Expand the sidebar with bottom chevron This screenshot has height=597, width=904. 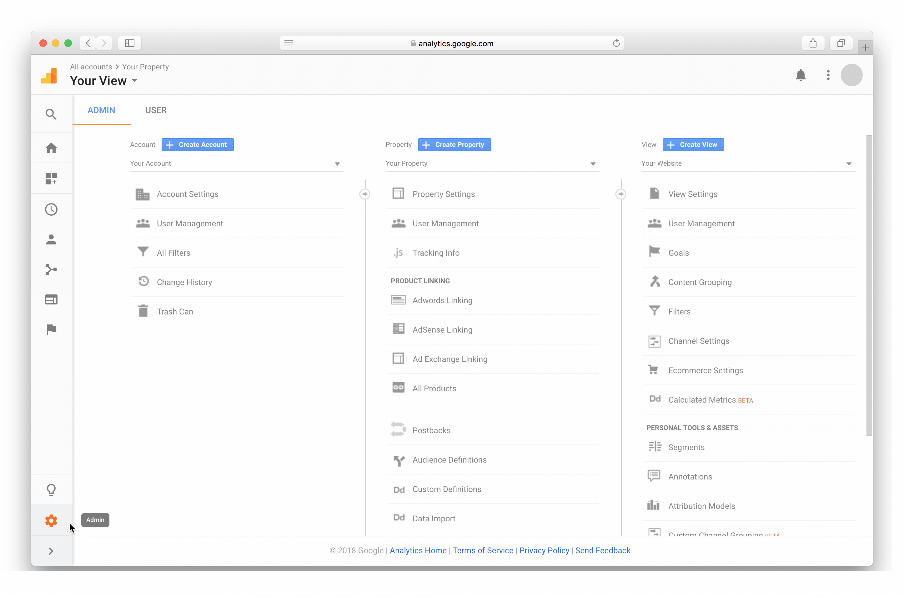51,551
